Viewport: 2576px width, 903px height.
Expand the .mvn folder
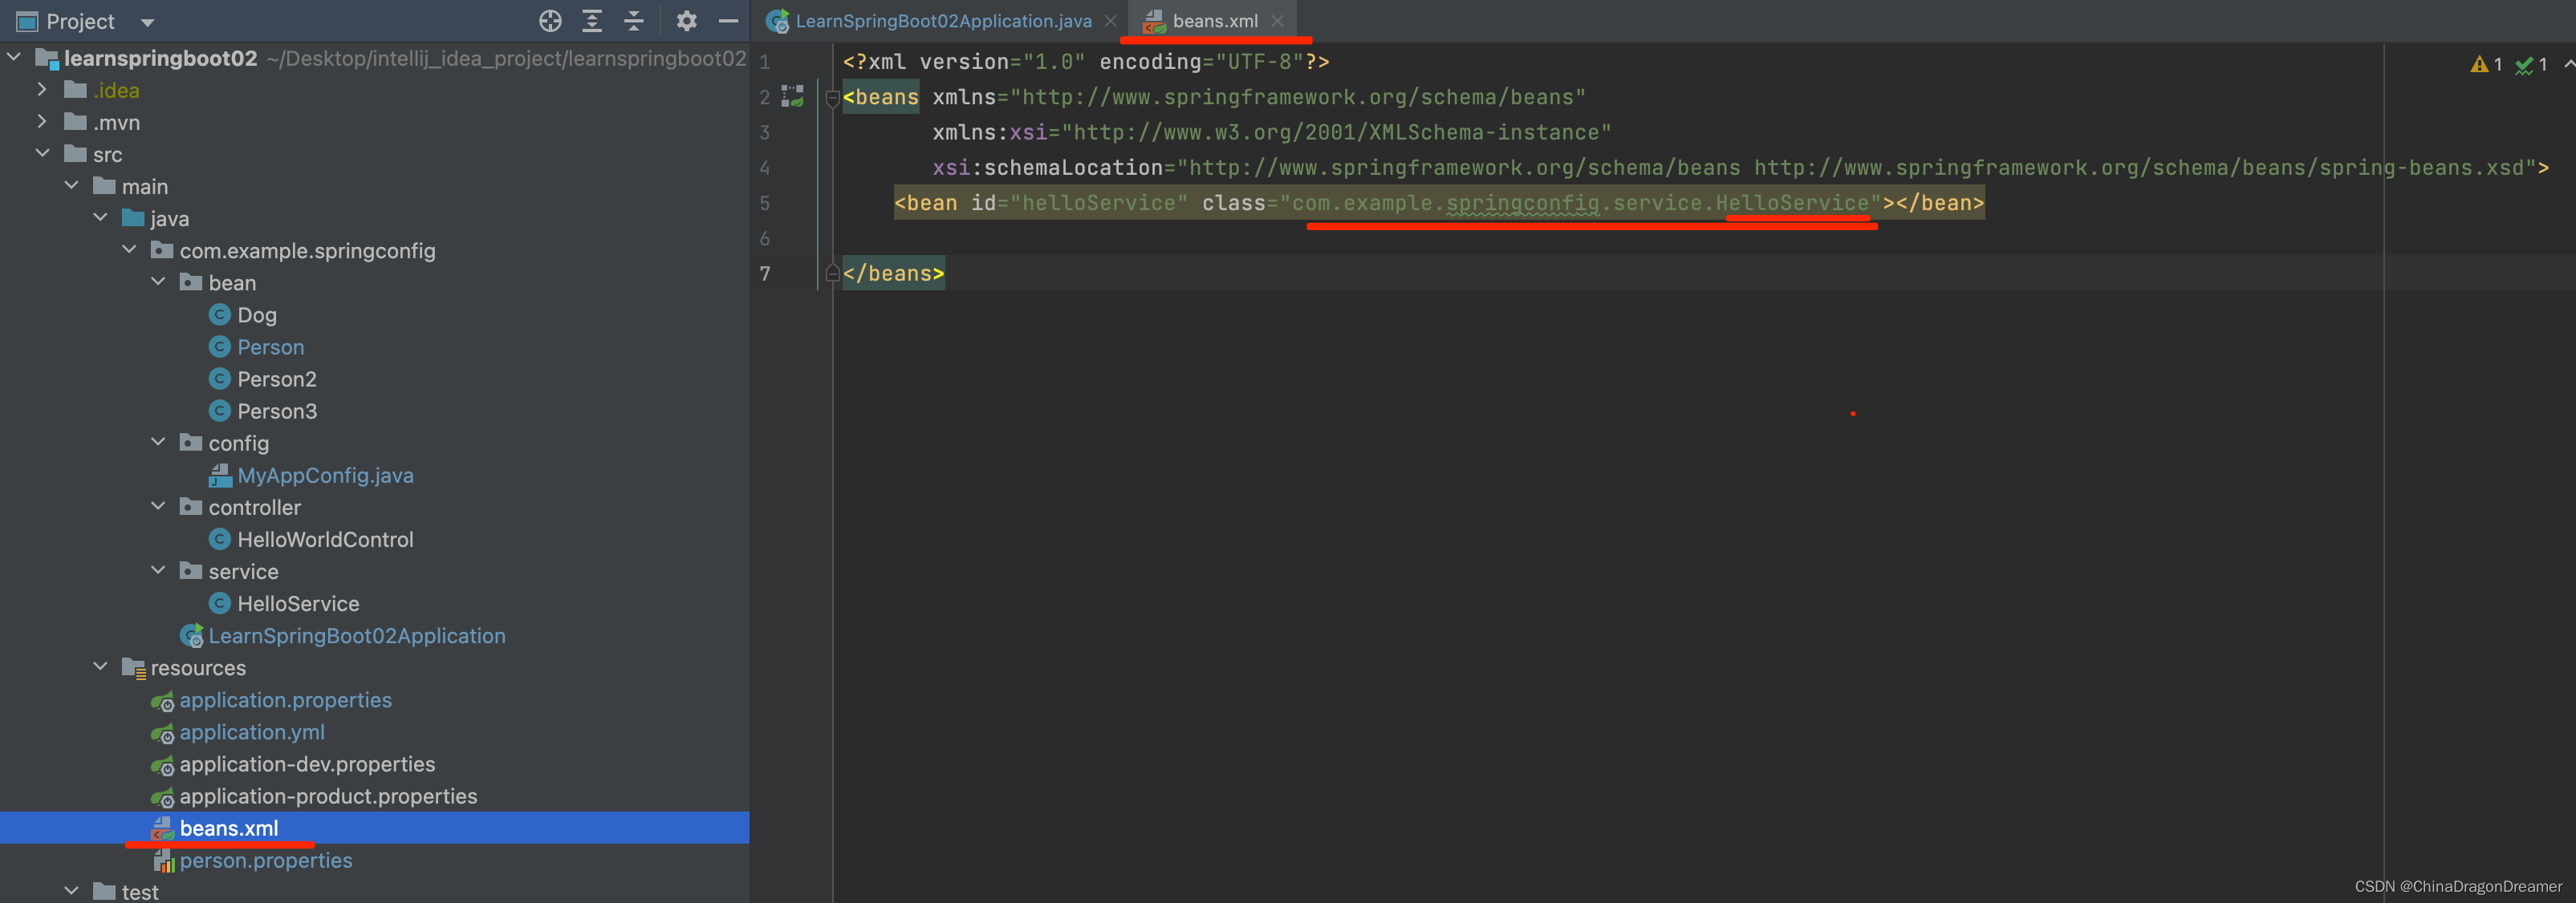point(42,121)
